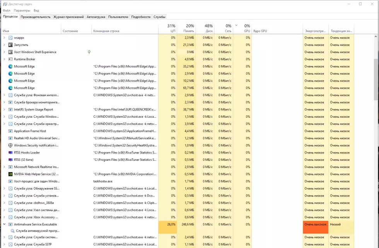Screen dimensions: 379x248
Task: Select the 26,0% CPU cell of Antimalware
Action: click(168, 227)
